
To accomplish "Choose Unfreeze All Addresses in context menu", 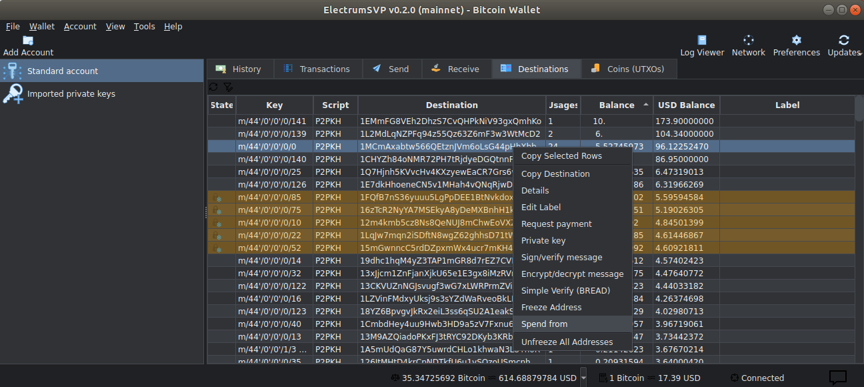I will tap(572, 342).
